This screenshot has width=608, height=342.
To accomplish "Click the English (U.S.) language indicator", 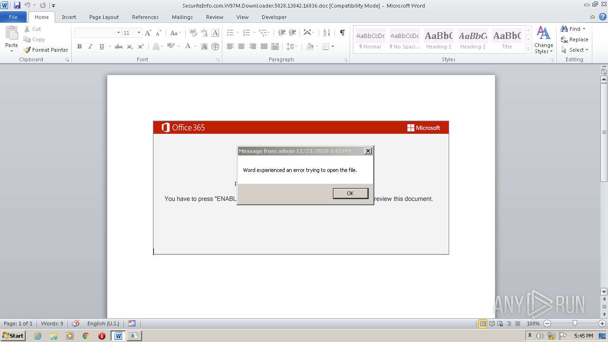I will tap(103, 323).
